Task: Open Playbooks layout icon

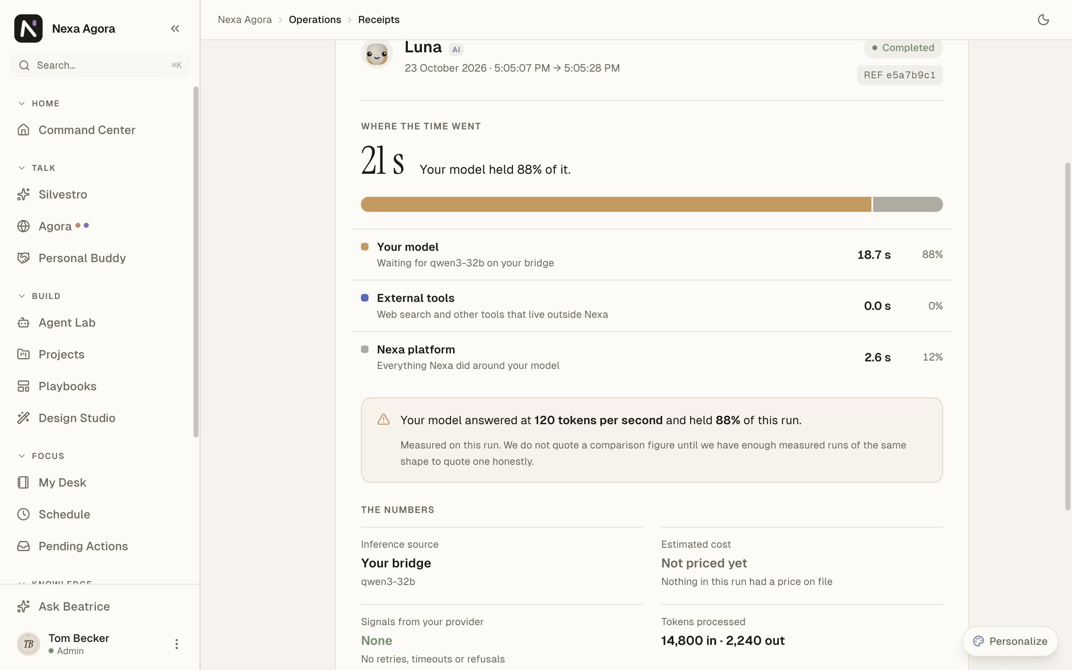Action: tap(23, 386)
